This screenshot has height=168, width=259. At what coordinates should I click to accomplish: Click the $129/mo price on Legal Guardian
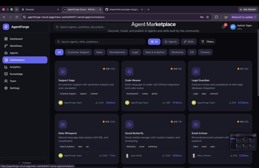click(243, 103)
